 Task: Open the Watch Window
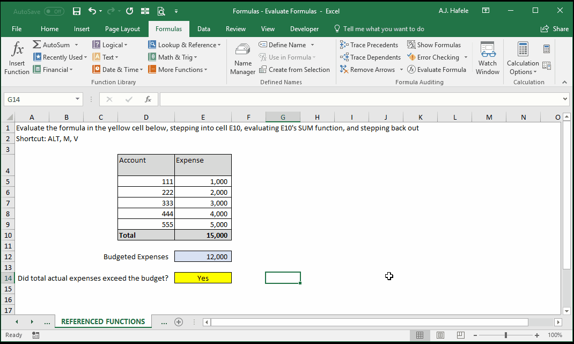click(488, 58)
